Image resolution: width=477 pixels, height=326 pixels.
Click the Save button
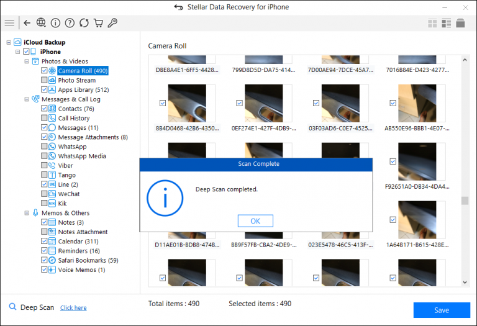[x=442, y=310]
